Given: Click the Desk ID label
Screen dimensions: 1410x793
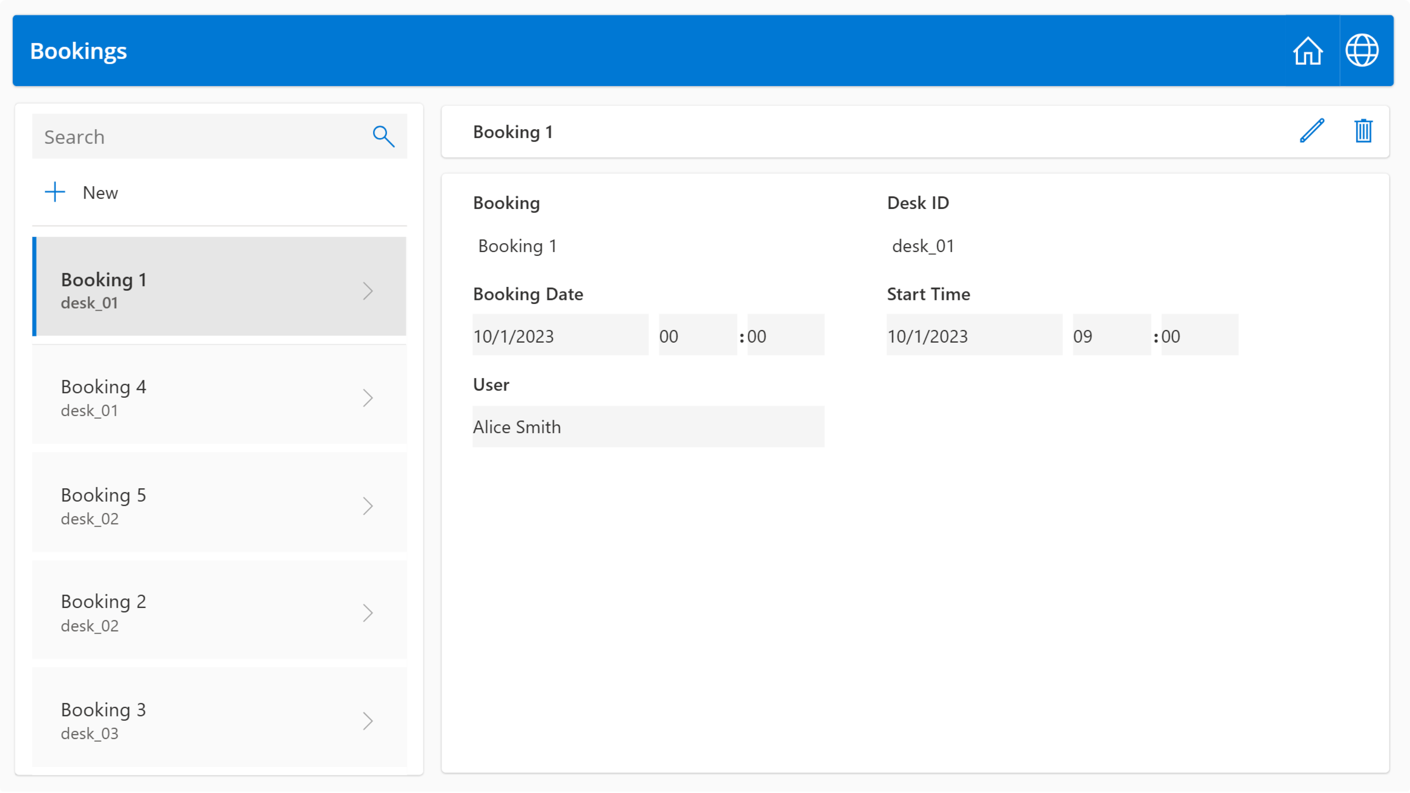Looking at the screenshot, I should (918, 202).
